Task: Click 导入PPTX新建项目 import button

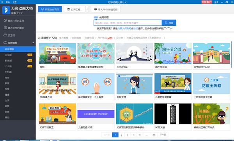Action: (106, 9)
